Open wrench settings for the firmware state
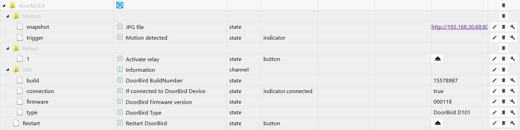The height and width of the screenshot is (130, 520). 512,102
